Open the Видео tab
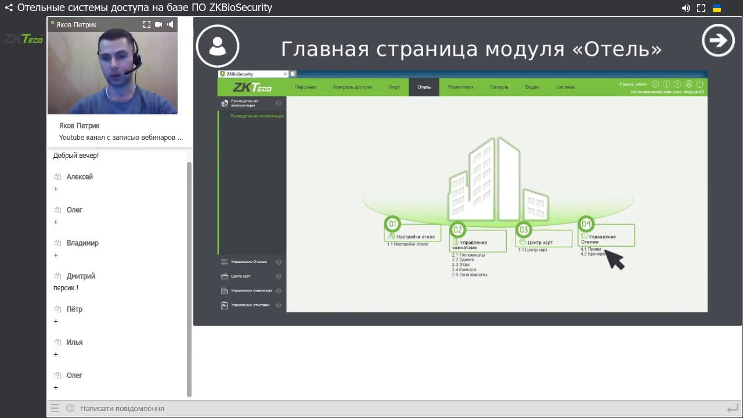The height and width of the screenshot is (418, 743). pos(532,87)
